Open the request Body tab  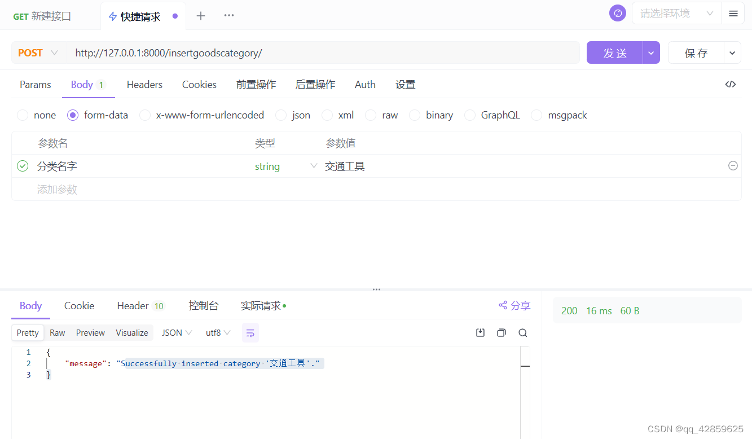tap(88, 84)
